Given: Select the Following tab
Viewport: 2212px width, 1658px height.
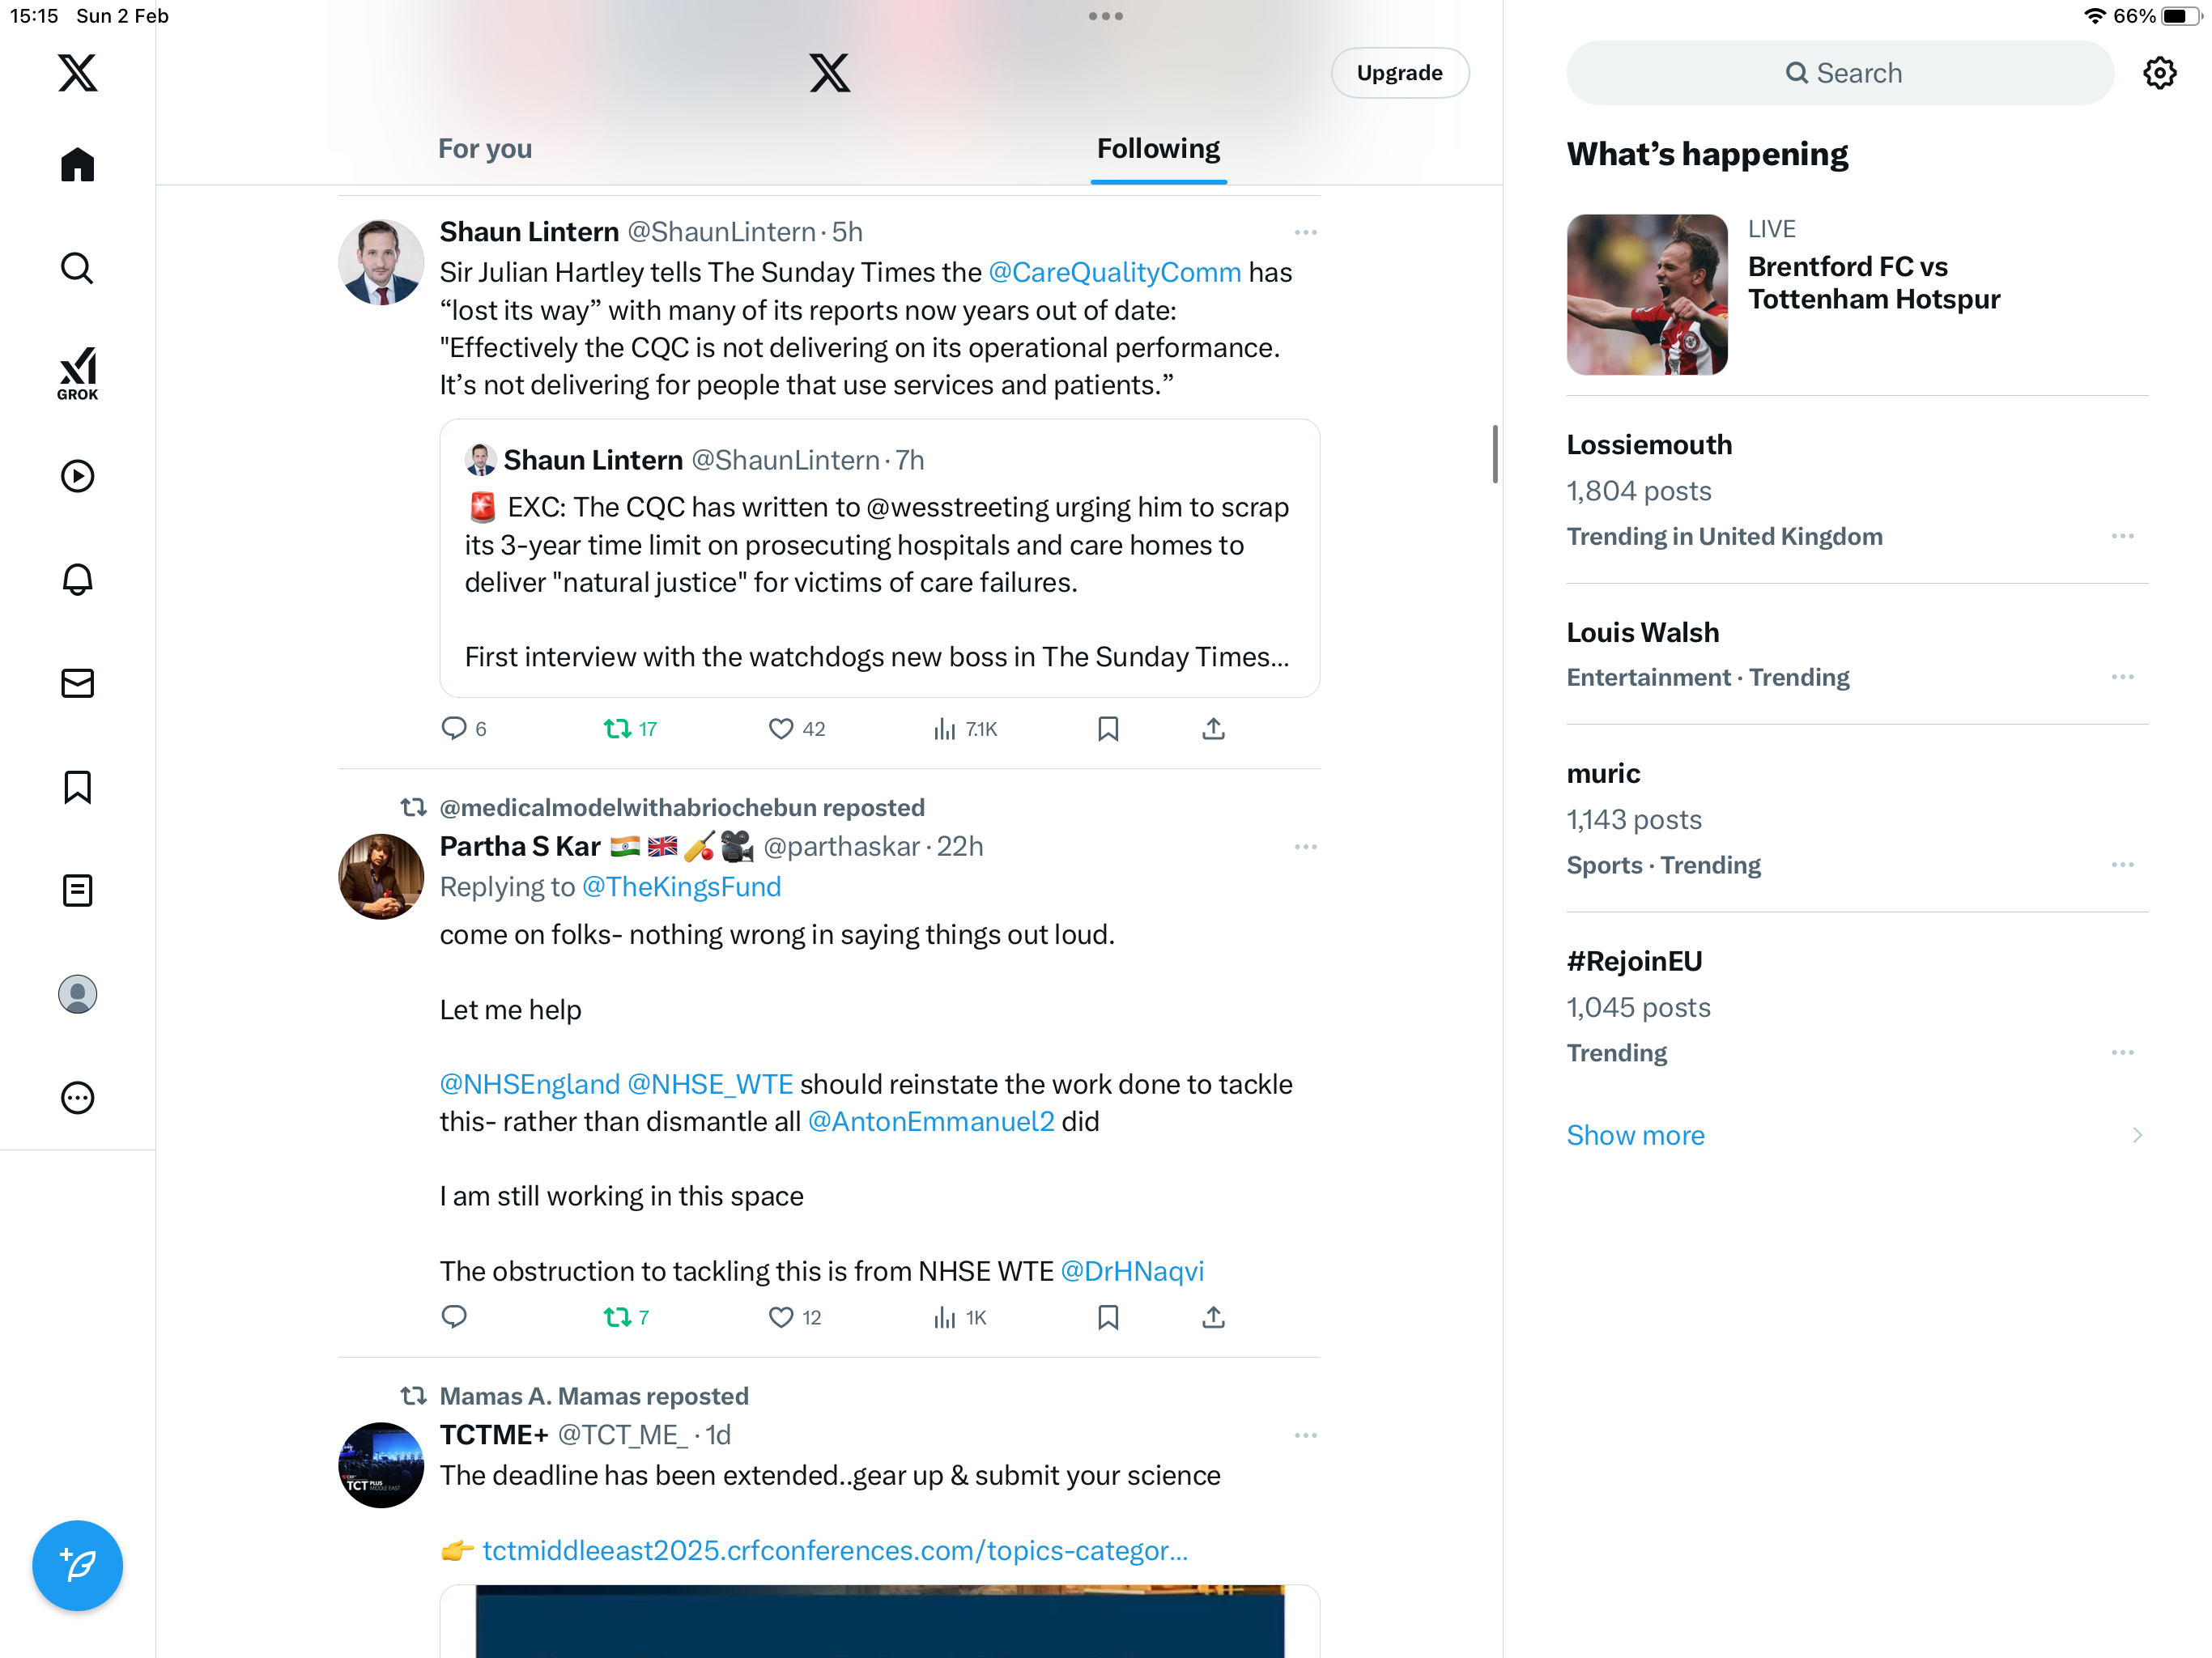Looking at the screenshot, I should (x=1158, y=149).
